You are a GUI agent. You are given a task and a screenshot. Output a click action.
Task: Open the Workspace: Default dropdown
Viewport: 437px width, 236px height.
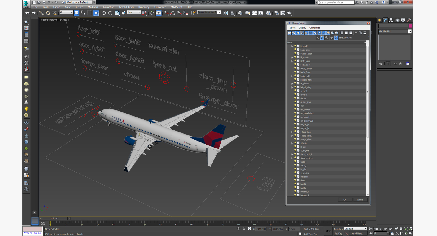point(79,2)
